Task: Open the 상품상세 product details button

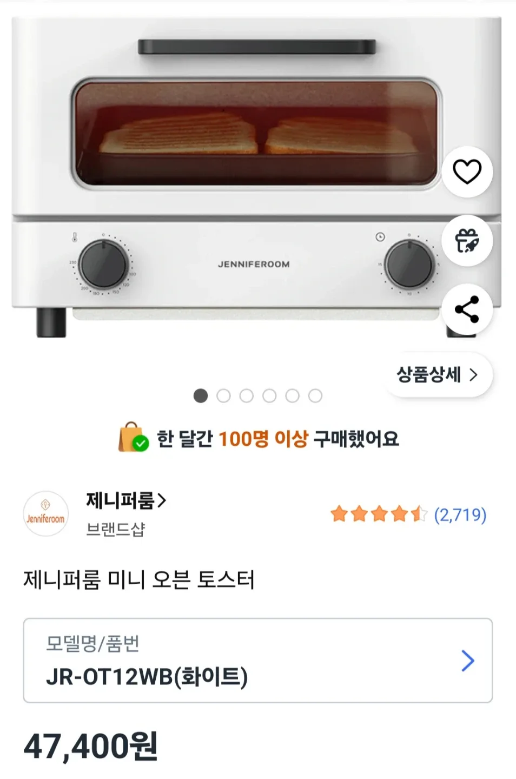Action: (437, 374)
